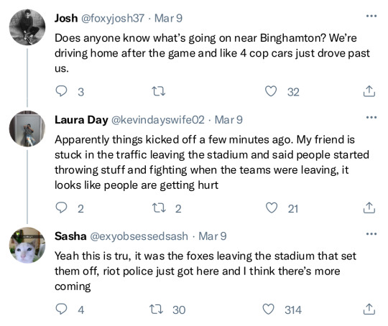Retweet Laura Day's tweet with 2 retweets

point(159,208)
